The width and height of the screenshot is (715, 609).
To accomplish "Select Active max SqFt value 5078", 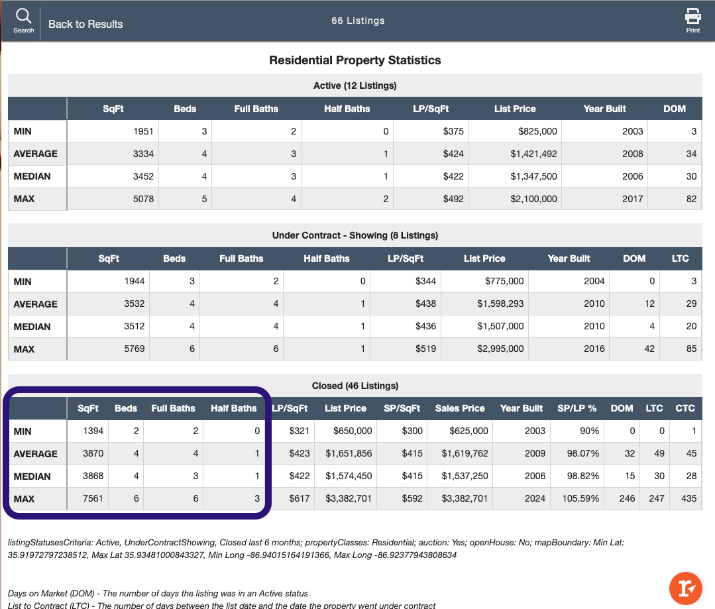I will (x=143, y=199).
